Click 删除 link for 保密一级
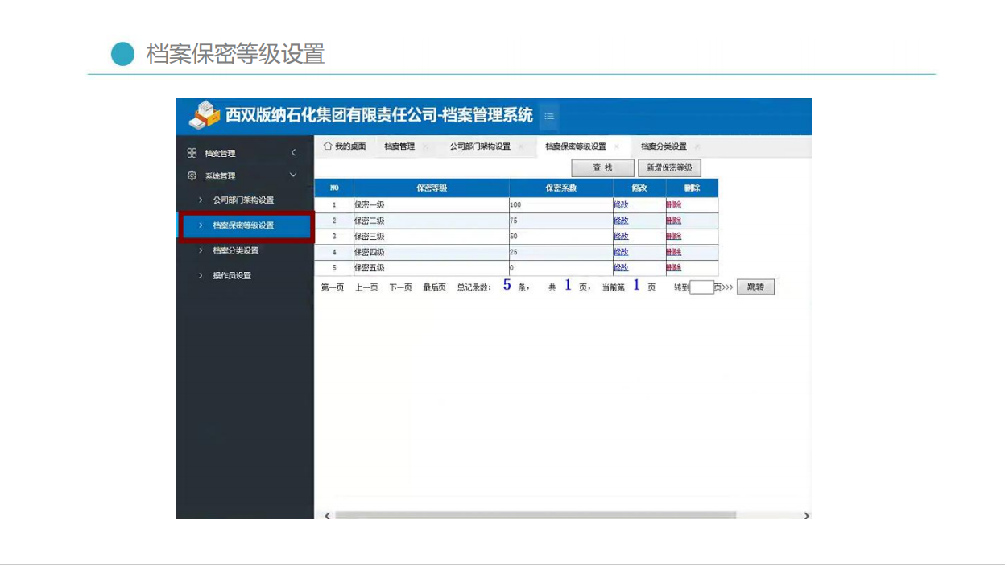The image size is (1005, 565). pos(674,204)
